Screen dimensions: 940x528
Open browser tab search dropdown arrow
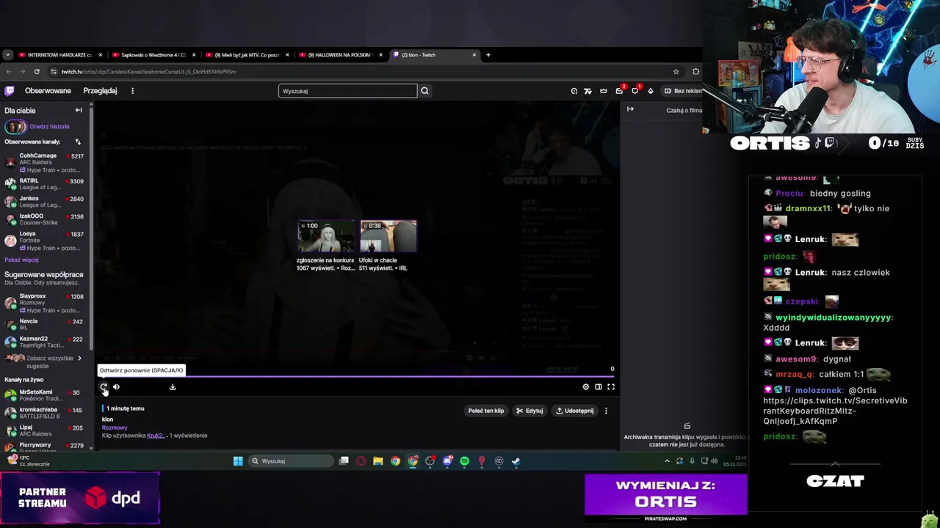7,55
